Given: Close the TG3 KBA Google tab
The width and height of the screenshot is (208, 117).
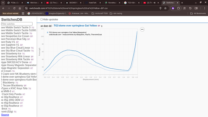Looking at the screenshot, I should click(x=139, y=3).
